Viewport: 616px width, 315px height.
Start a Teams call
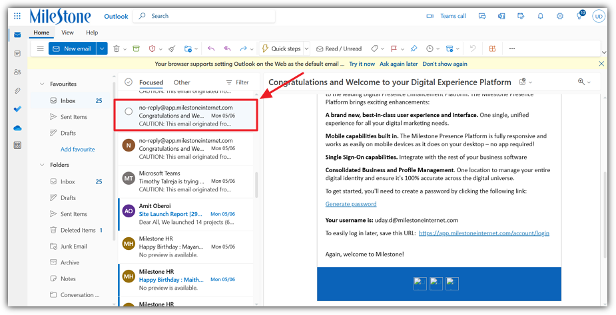point(446,16)
